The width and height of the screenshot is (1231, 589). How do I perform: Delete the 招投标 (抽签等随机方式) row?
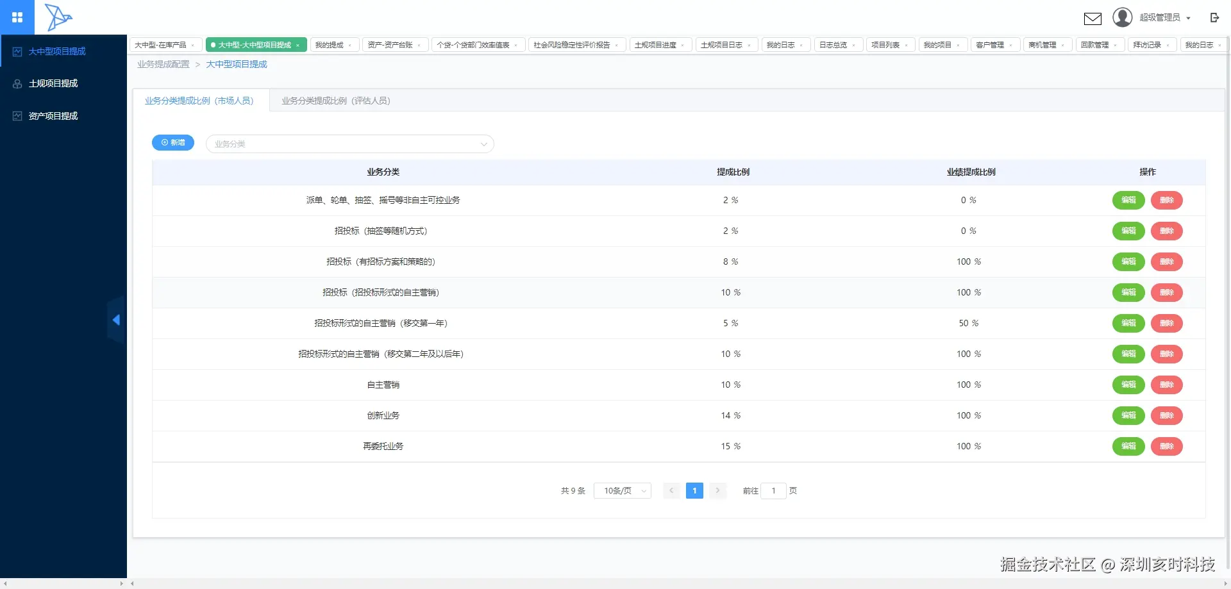1167,231
